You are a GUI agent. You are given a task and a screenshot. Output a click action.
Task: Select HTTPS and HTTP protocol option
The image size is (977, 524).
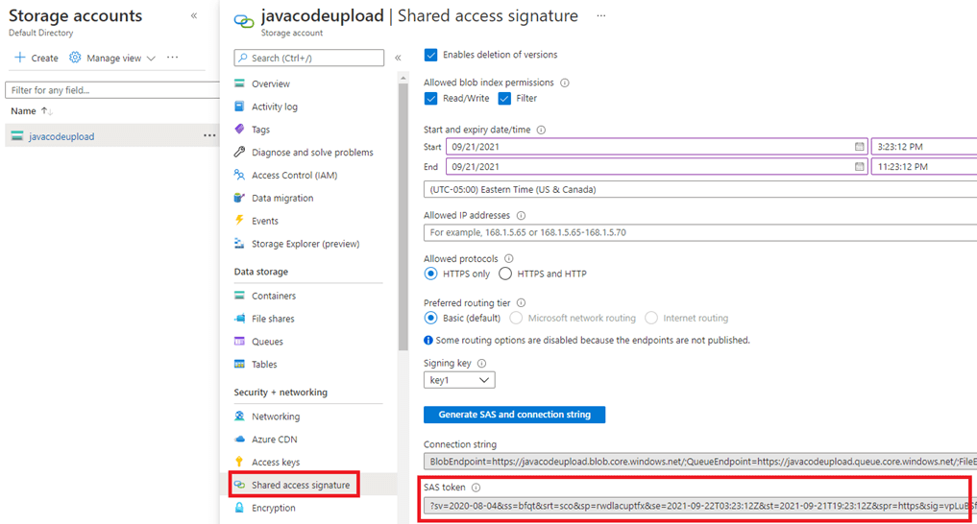point(505,274)
